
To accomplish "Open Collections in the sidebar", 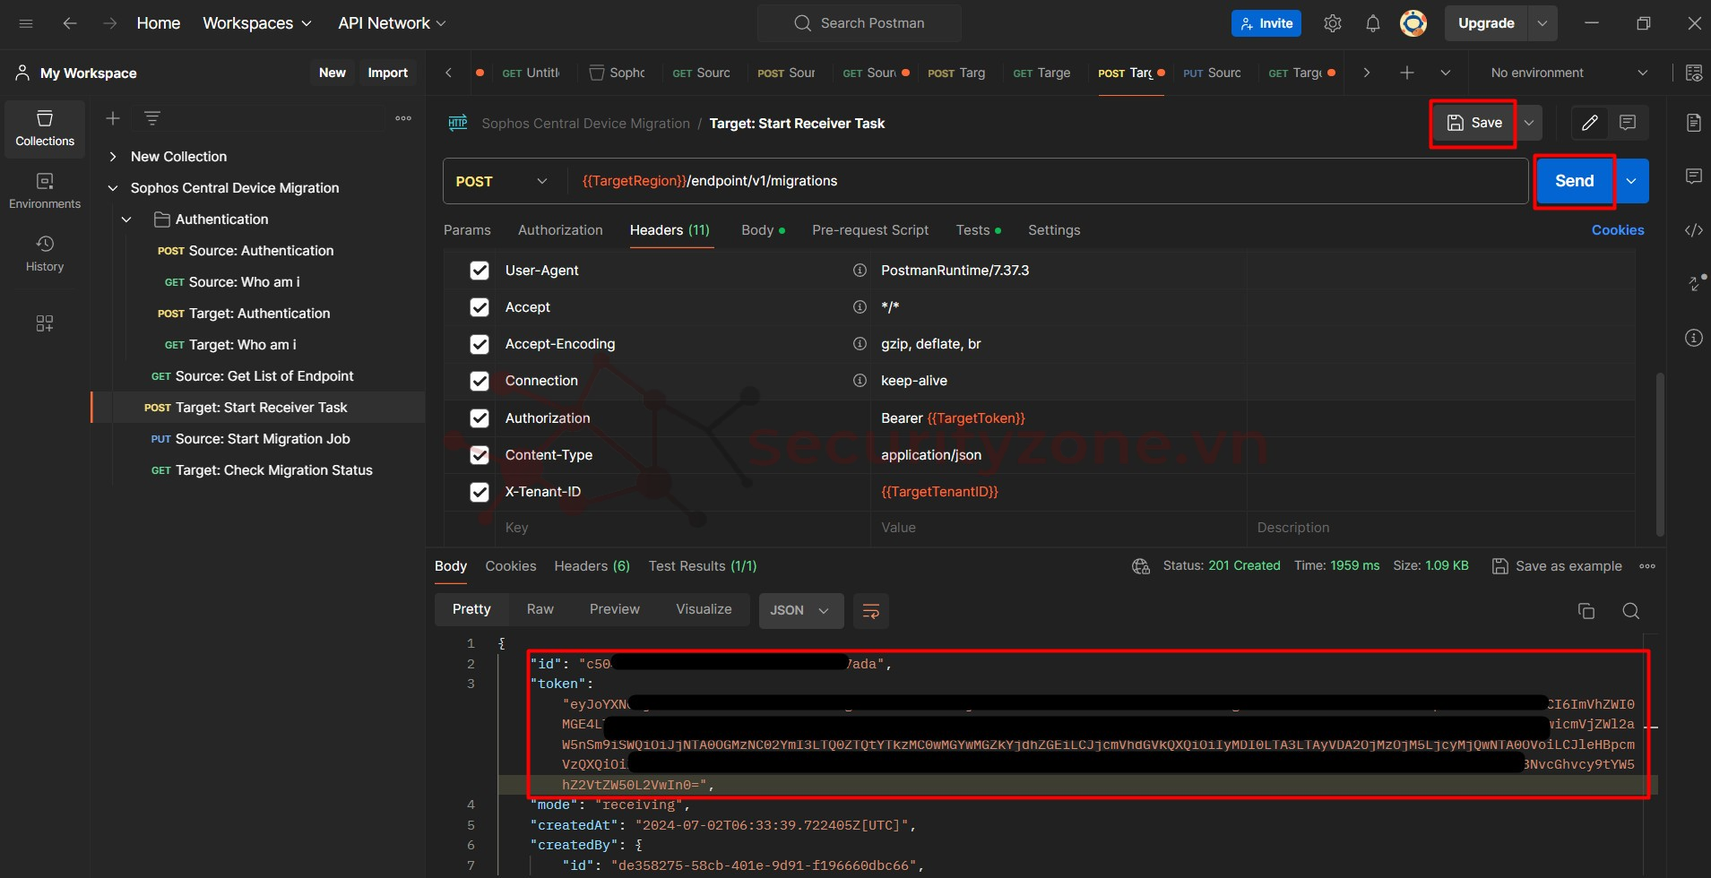I will pyautogui.click(x=45, y=129).
